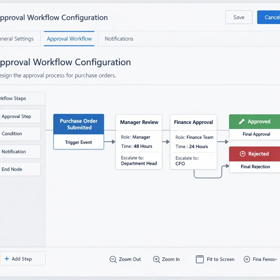
Task: Click arrow connecting trigger to Manager Review
Action: tap(110, 142)
